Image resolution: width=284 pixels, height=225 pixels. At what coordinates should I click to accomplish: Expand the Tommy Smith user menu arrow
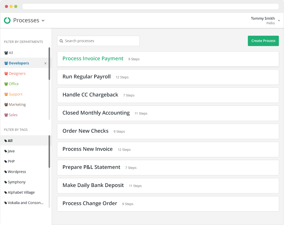tap(279, 20)
